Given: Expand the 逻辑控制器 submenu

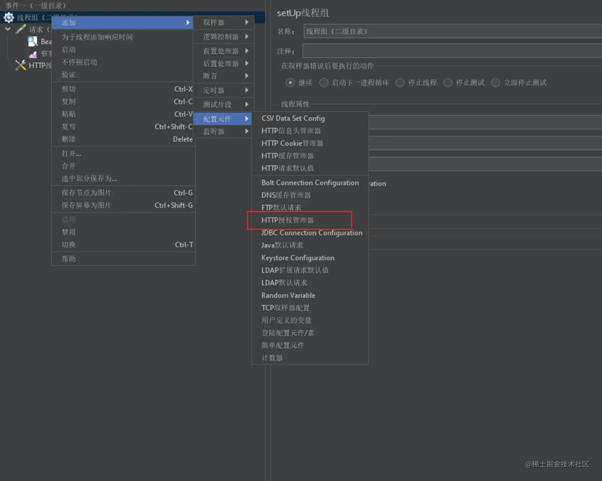Looking at the screenshot, I should click(x=223, y=37).
